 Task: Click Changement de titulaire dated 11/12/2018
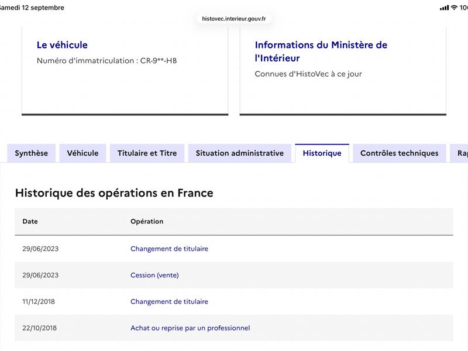(169, 301)
